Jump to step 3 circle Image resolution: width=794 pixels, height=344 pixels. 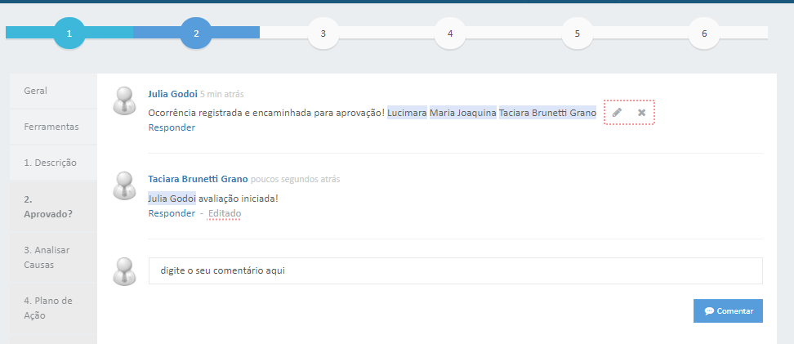pos(323,34)
